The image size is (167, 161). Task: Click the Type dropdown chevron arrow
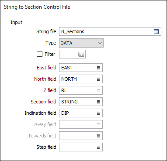coord(100,43)
